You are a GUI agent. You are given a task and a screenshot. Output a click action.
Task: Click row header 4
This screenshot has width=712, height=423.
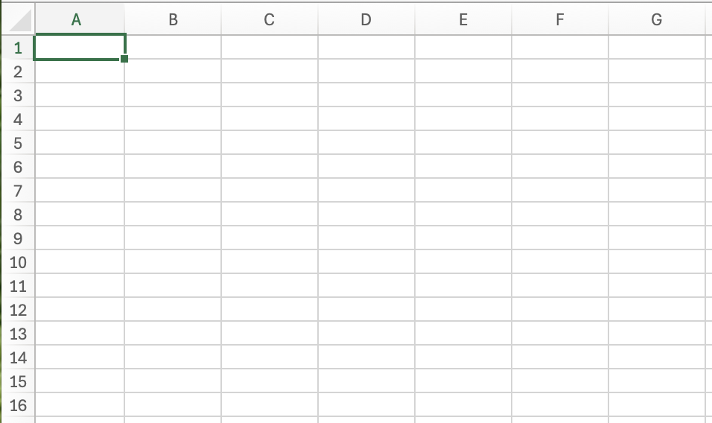19,119
